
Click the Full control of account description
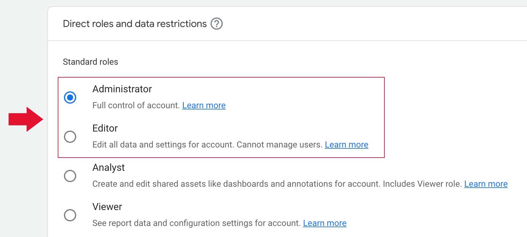tap(136, 105)
